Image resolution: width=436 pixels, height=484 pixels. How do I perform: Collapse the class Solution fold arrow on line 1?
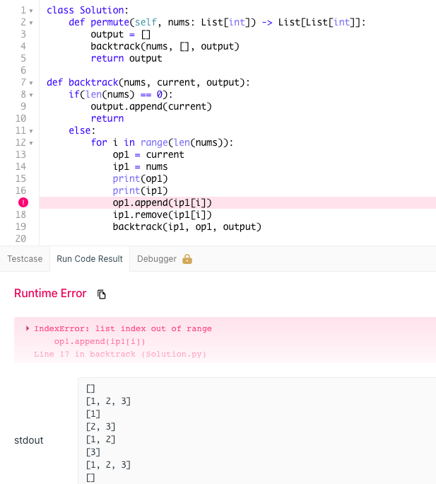coord(31,11)
